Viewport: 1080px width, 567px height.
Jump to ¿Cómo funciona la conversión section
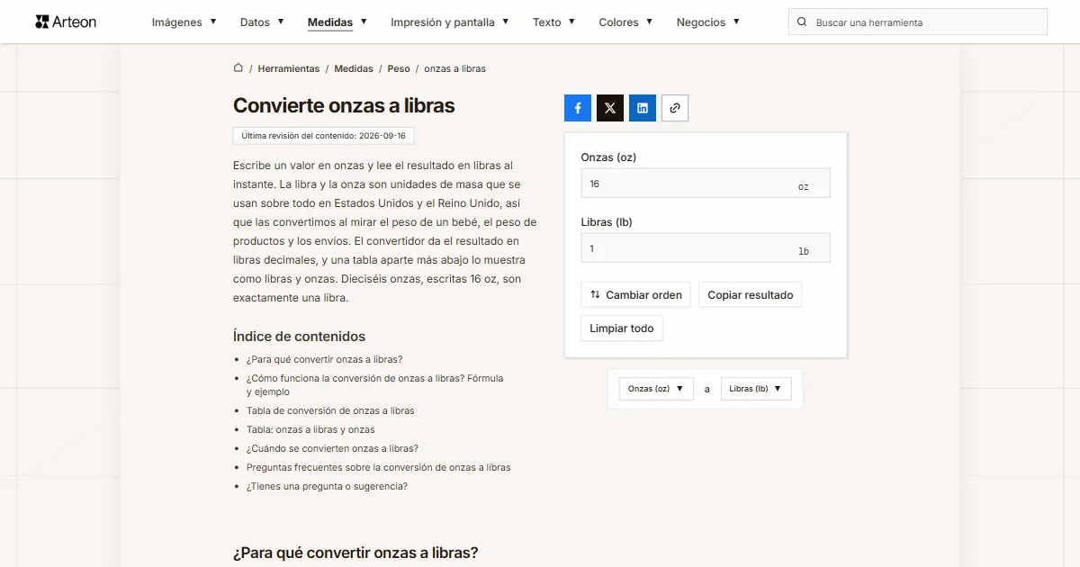375,385
